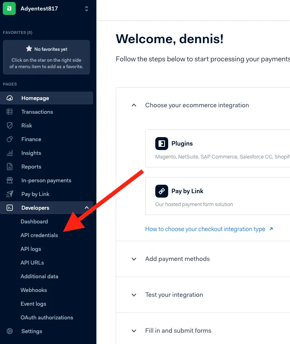Expand Test your integration chevron
This screenshot has height=344, width=290.
click(134, 295)
